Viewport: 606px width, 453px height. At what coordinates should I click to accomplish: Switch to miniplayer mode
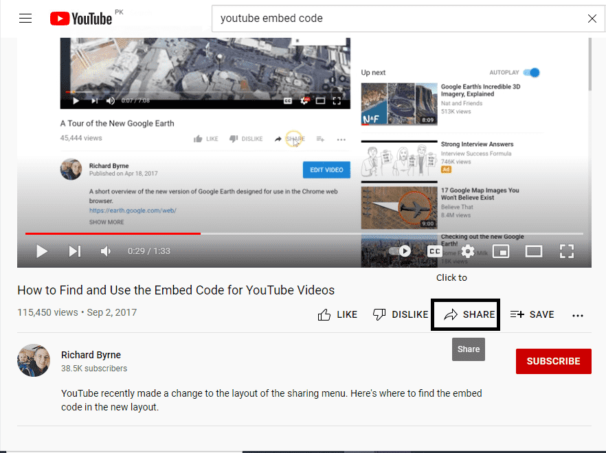pyautogui.click(x=501, y=251)
